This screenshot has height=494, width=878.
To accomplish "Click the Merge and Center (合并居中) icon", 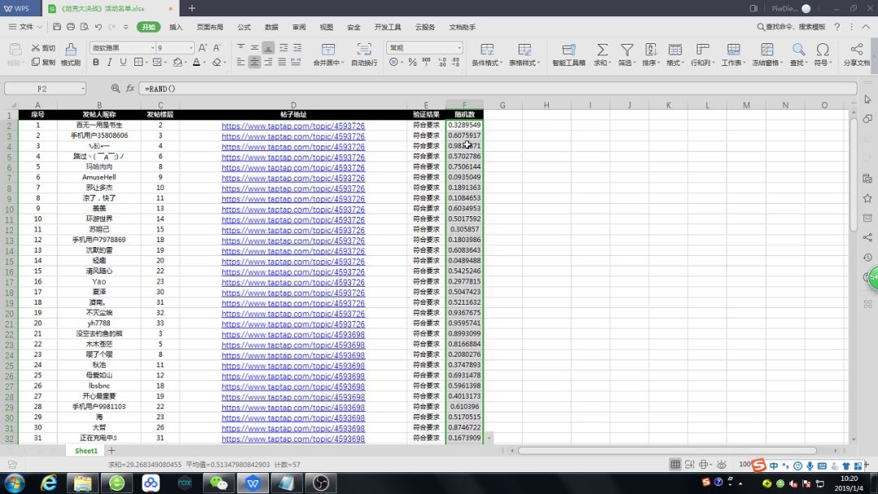I will [328, 50].
